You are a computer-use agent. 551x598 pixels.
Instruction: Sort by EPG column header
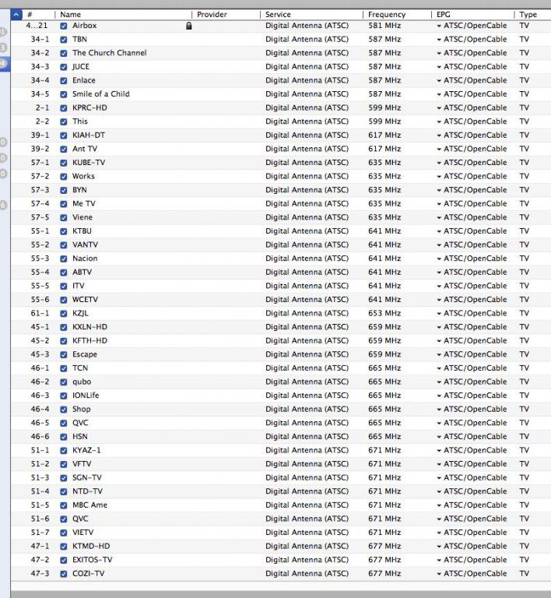coord(443,15)
